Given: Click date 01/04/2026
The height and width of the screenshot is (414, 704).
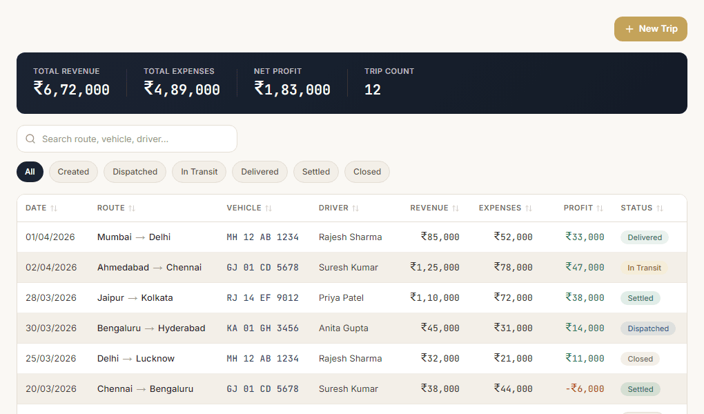Looking at the screenshot, I should [x=50, y=237].
